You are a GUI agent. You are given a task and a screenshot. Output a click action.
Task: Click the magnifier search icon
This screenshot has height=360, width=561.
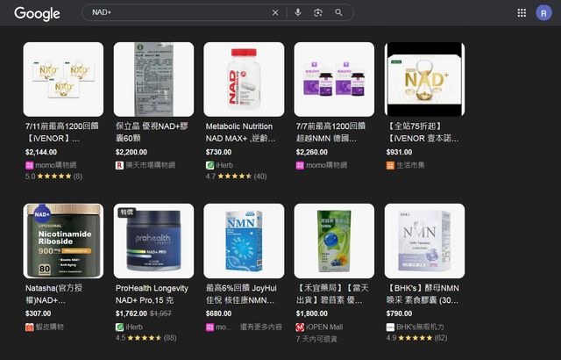(338, 13)
